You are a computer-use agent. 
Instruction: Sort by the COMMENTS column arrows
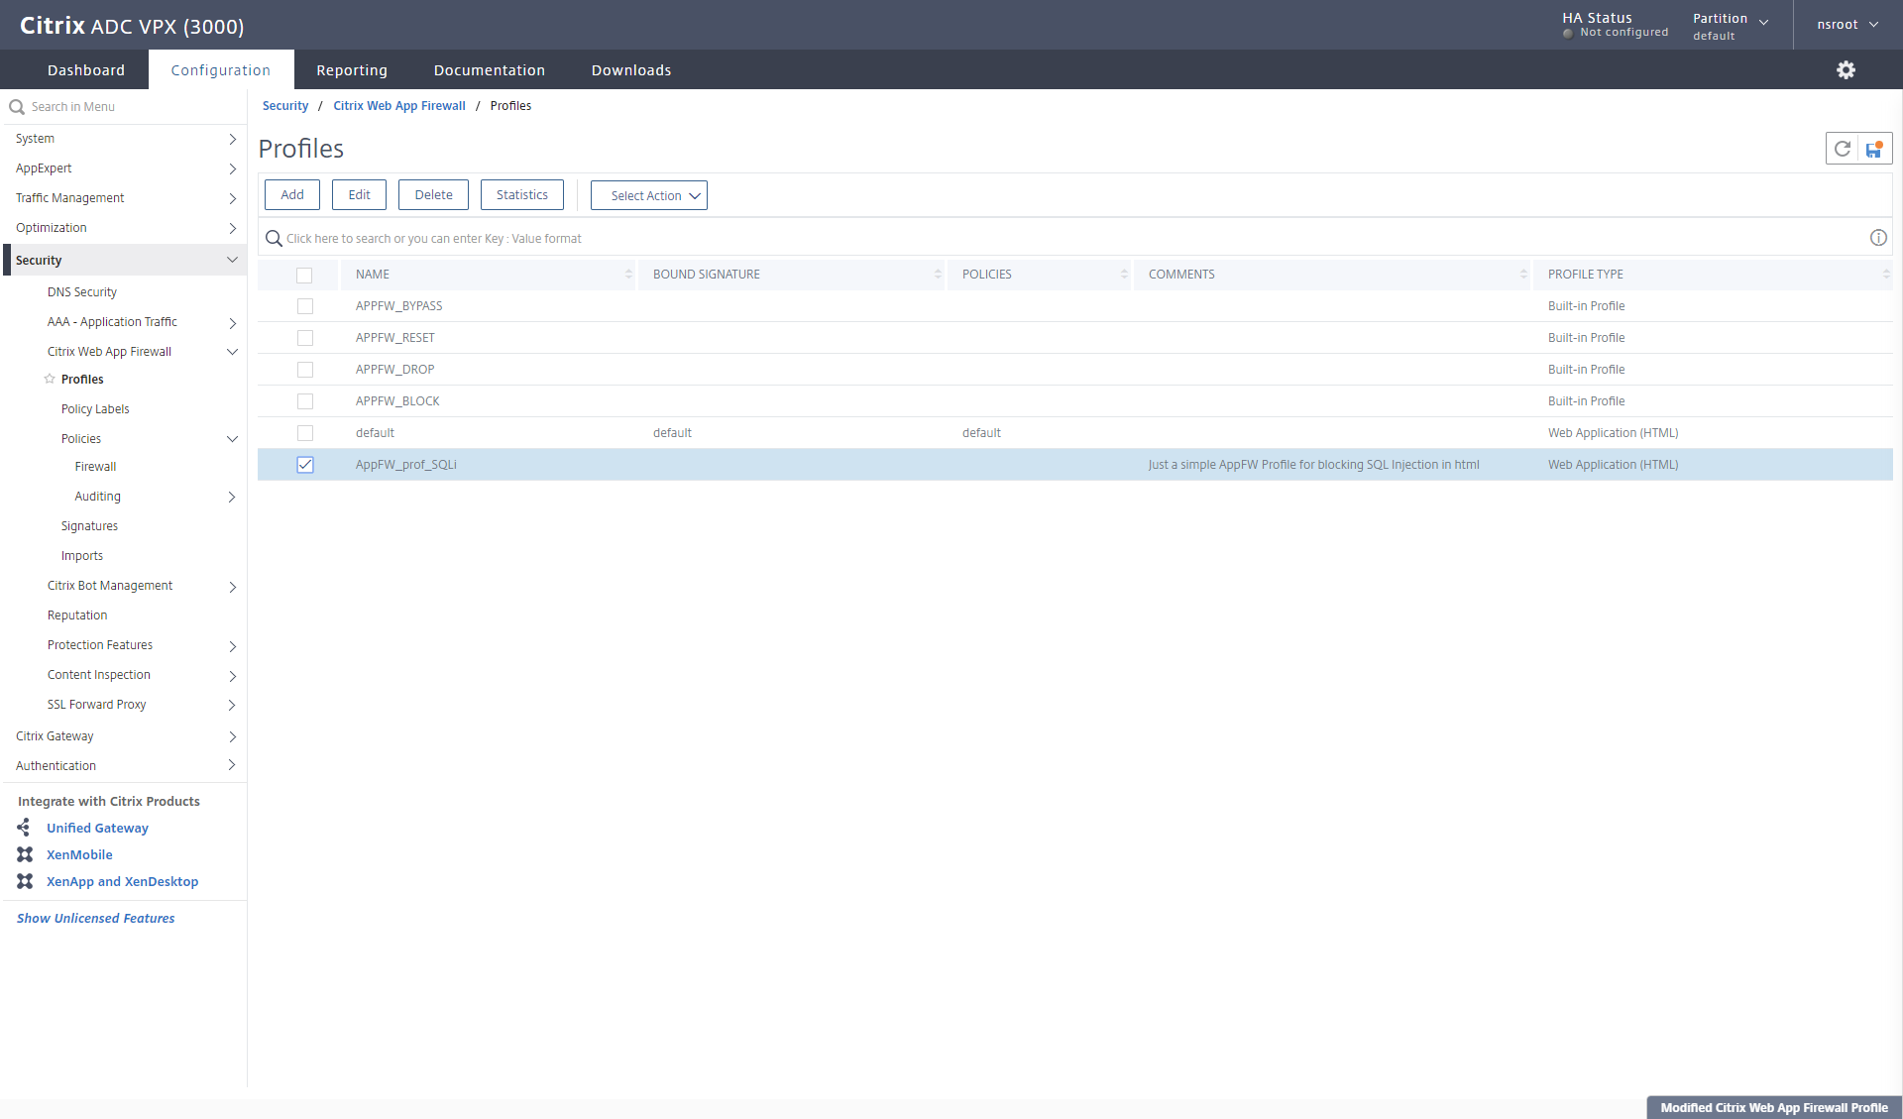(1523, 275)
